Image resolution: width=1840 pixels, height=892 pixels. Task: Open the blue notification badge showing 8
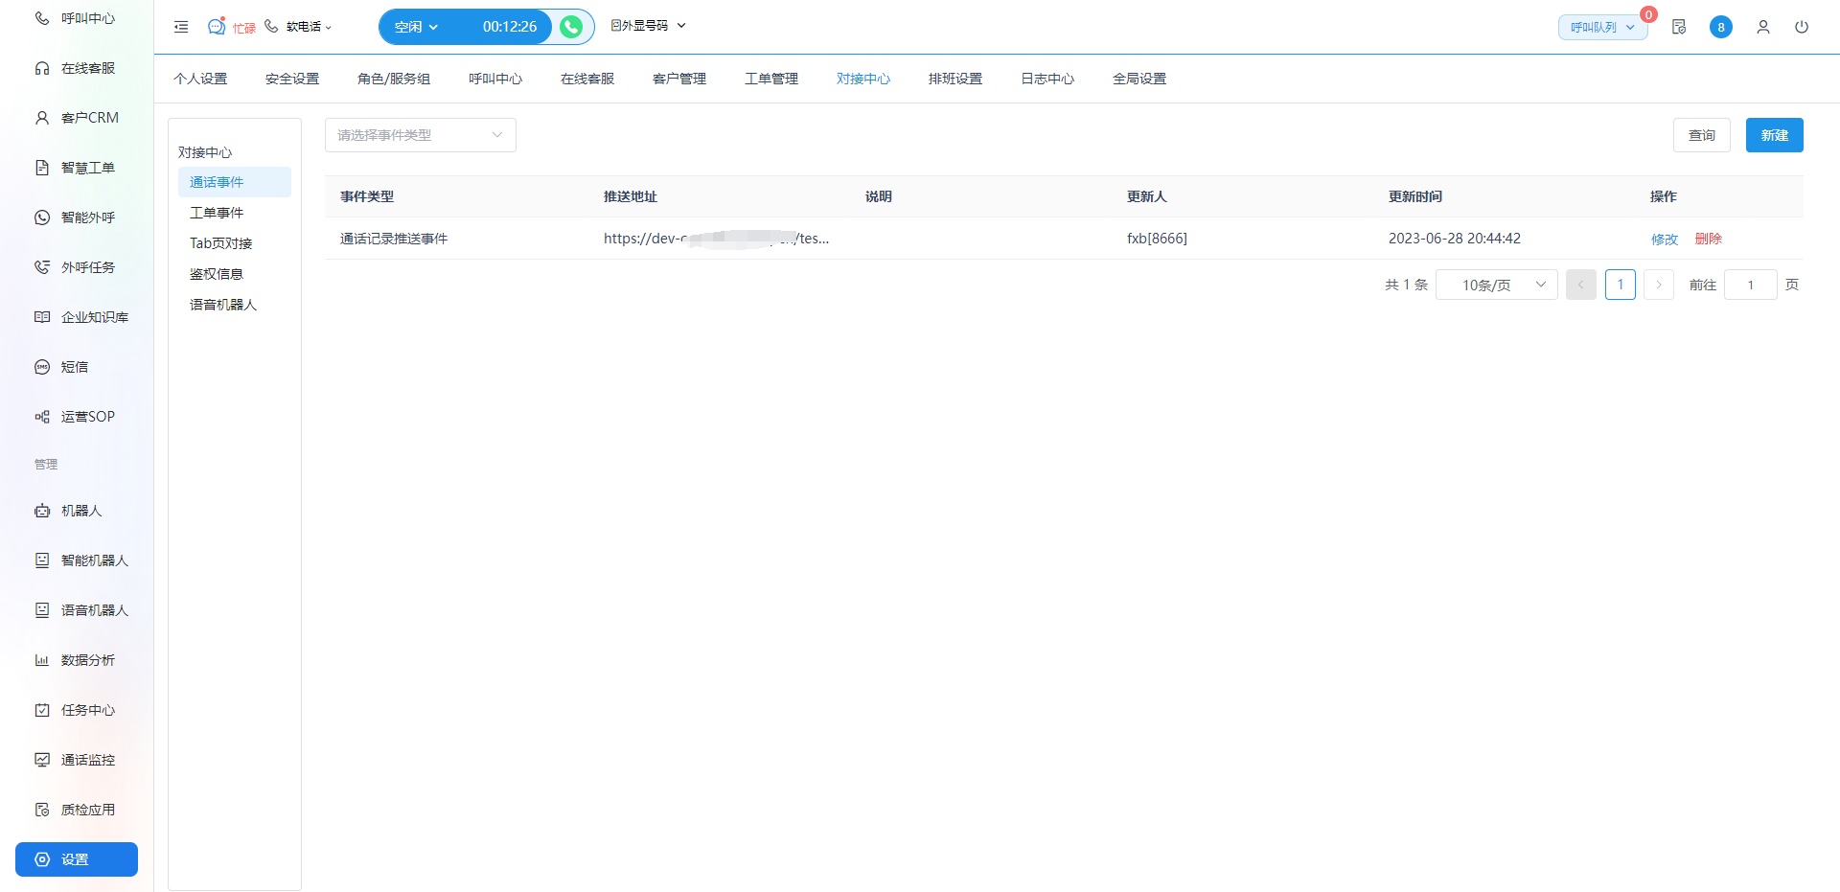(1721, 27)
